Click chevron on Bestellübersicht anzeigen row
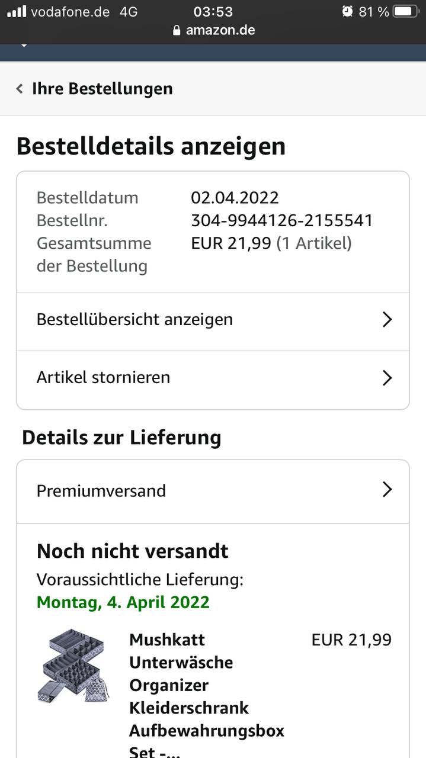The height and width of the screenshot is (758, 426). (x=387, y=320)
